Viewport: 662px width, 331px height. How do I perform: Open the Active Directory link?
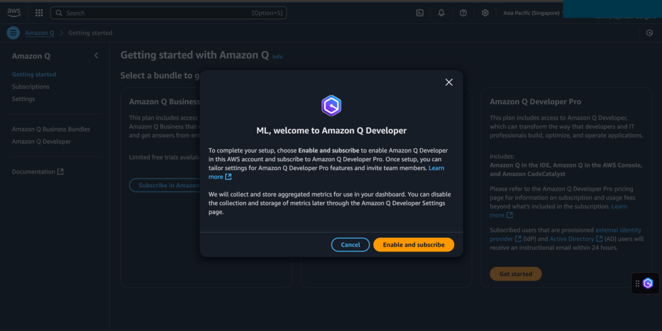point(576,239)
